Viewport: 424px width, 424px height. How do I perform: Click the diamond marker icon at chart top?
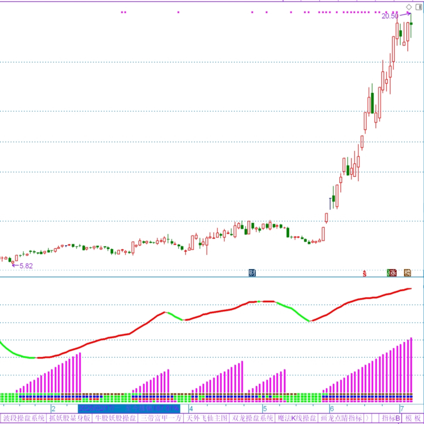[x=409, y=7]
